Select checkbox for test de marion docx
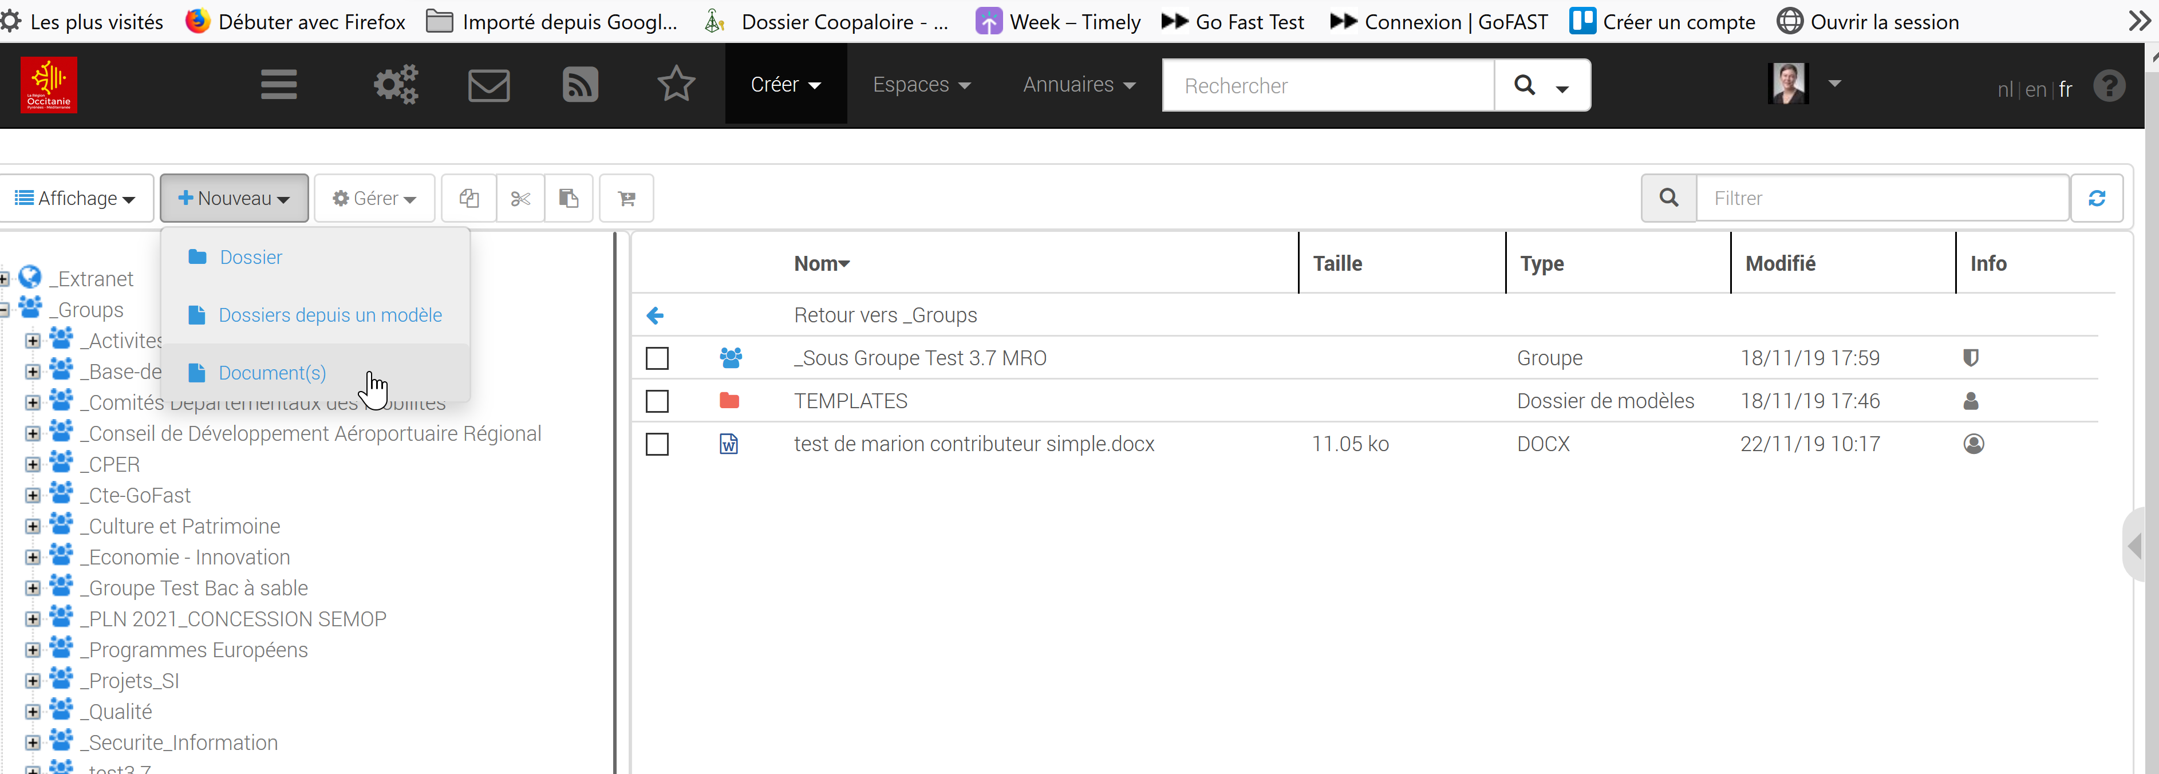This screenshot has width=2159, height=774. coord(657,444)
